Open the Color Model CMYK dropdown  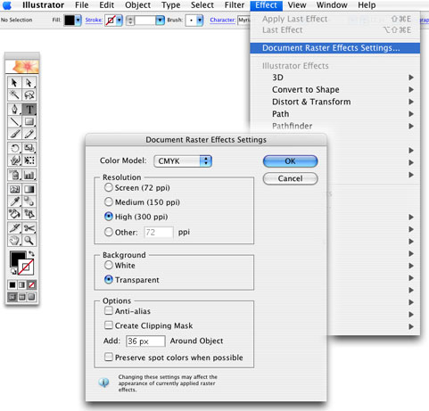183,161
